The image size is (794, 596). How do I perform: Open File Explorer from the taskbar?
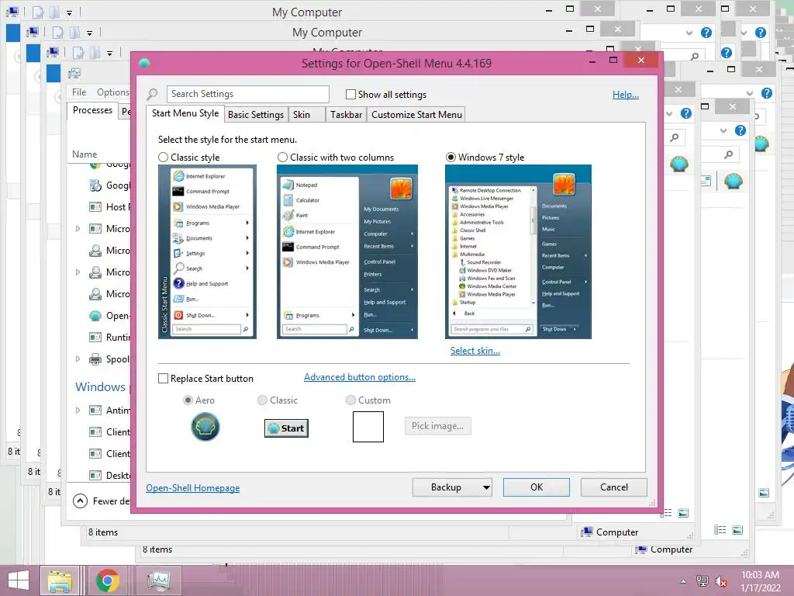(60, 580)
